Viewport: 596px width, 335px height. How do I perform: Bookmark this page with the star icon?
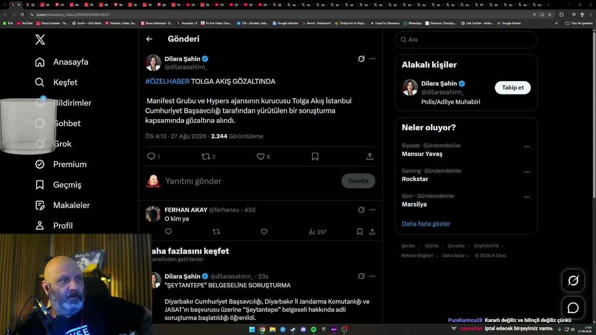[550, 14]
